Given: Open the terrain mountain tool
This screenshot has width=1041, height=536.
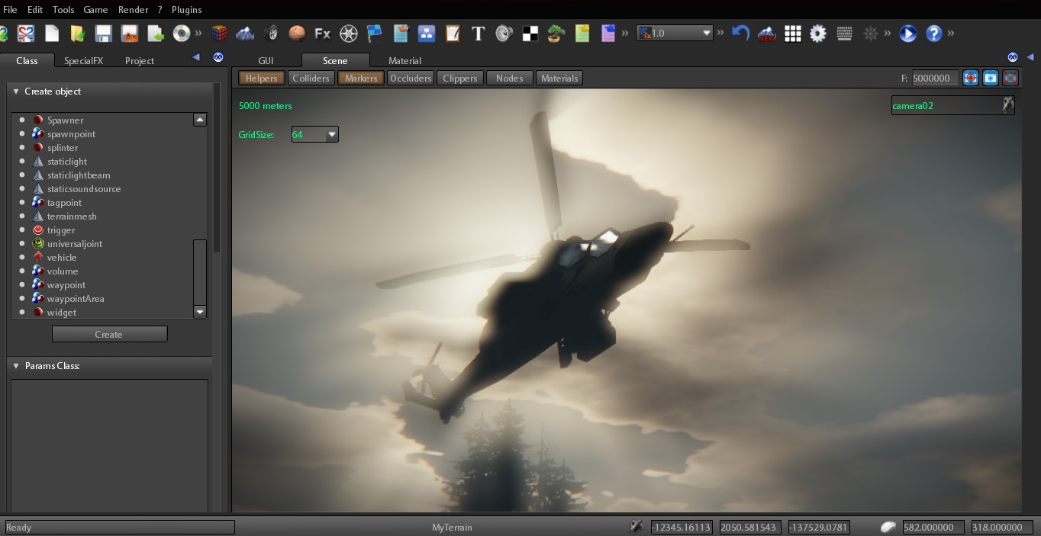Looking at the screenshot, I should point(245,34).
